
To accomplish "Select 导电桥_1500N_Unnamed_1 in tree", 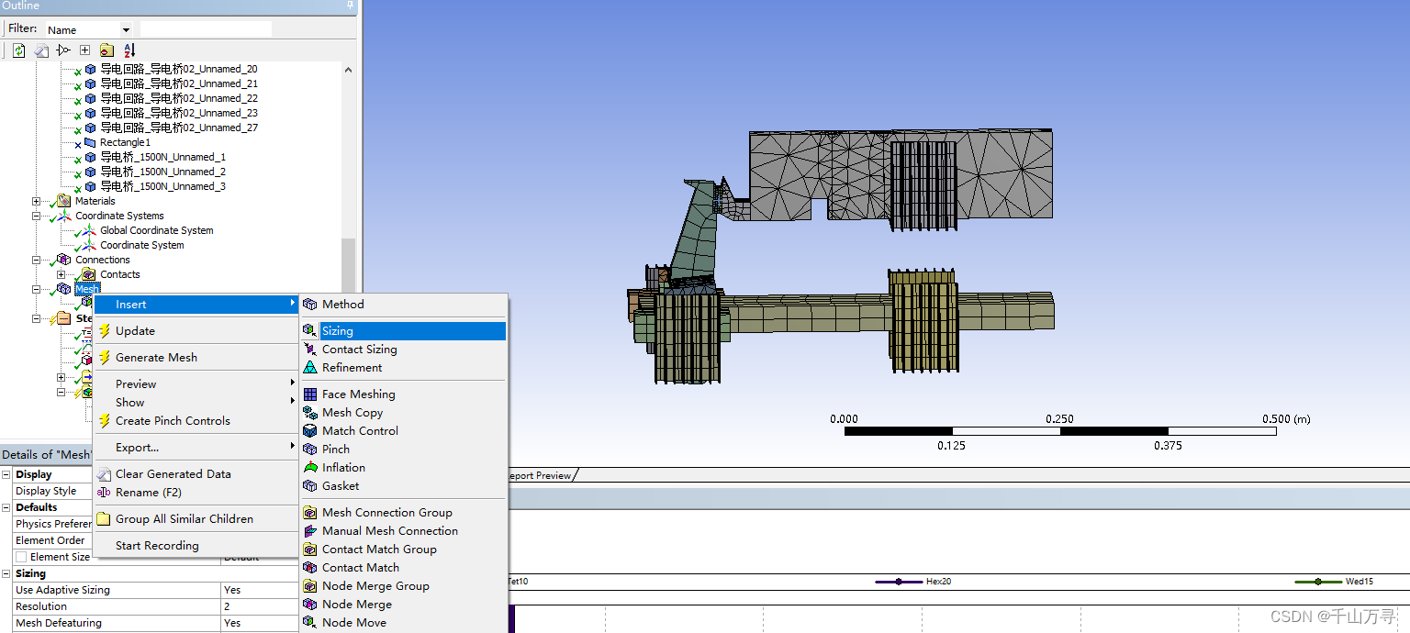I will (x=162, y=157).
